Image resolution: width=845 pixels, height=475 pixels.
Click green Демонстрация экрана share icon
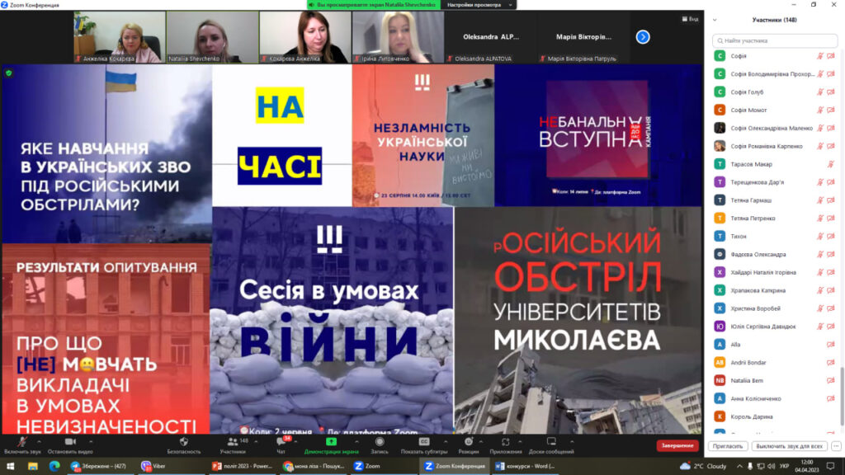[331, 442]
